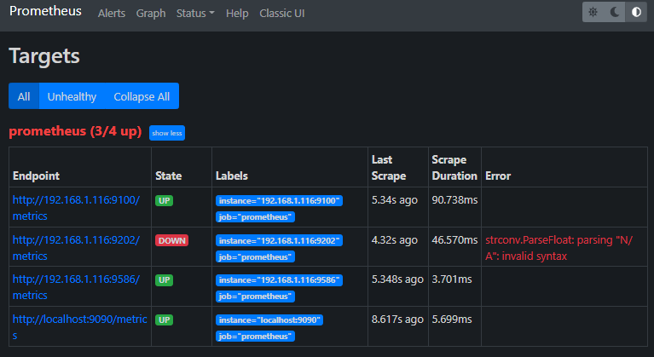654x357 pixels.
Task: Click label instance="localhost:9090"
Action: coord(269,320)
